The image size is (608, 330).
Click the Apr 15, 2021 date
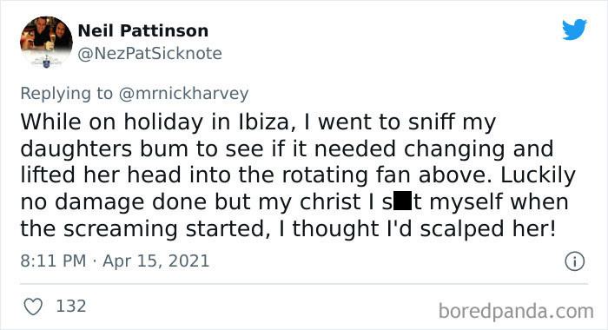point(155,261)
